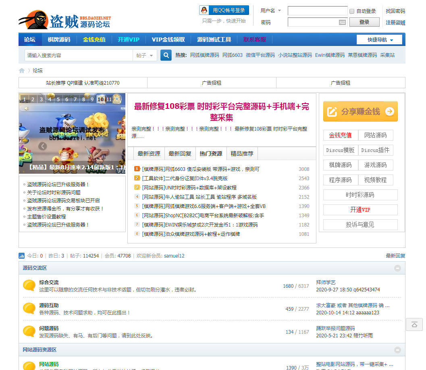
Task: Click the blue magnifier search button
Action: (x=166, y=55)
